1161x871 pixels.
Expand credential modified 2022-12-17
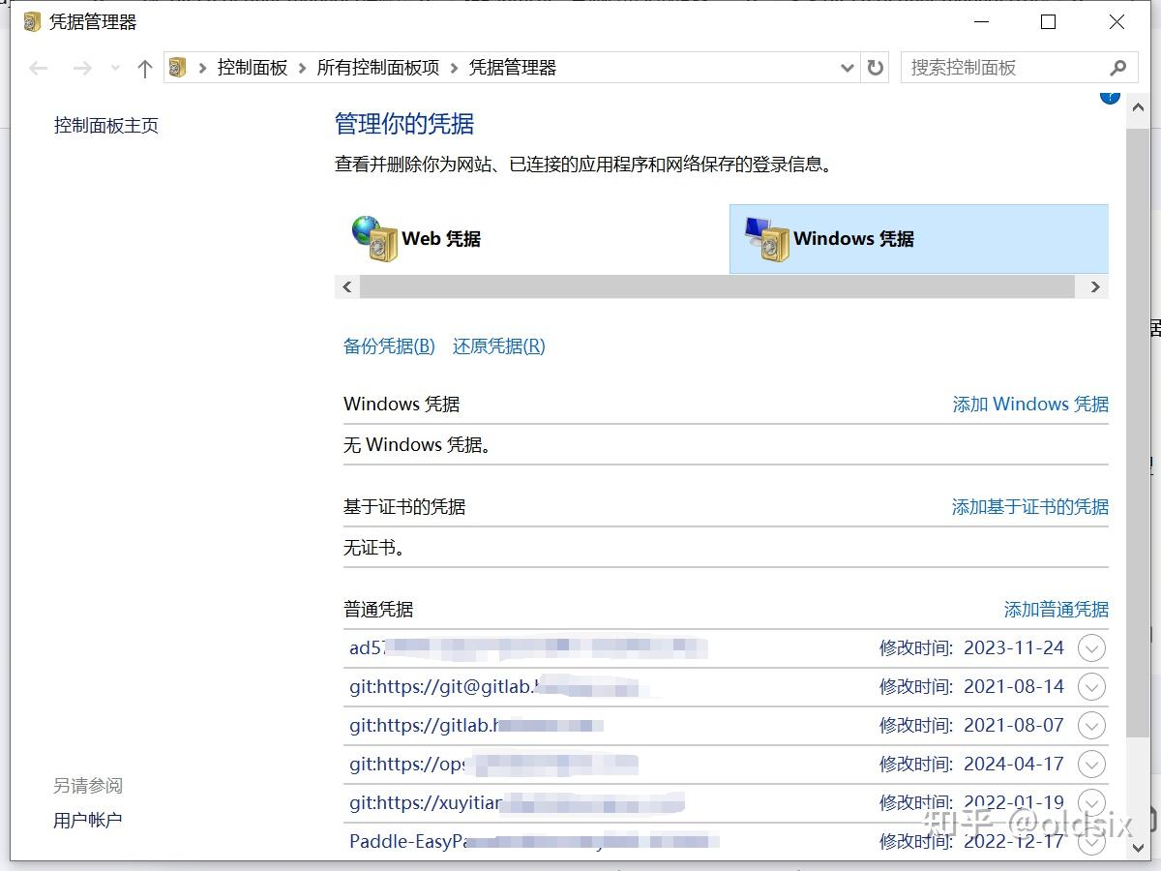coord(1091,842)
